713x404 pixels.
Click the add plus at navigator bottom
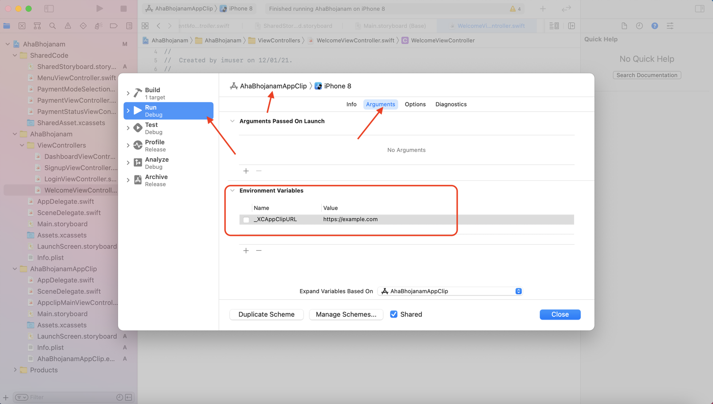[x=6, y=397]
